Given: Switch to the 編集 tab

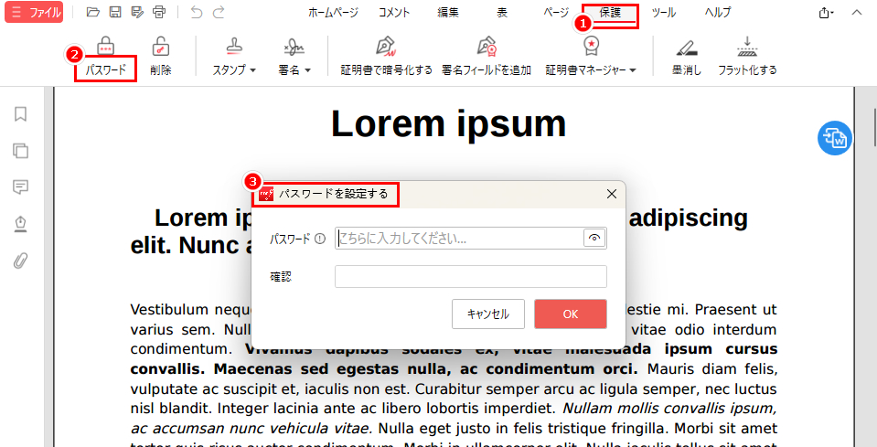Looking at the screenshot, I should [448, 12].
